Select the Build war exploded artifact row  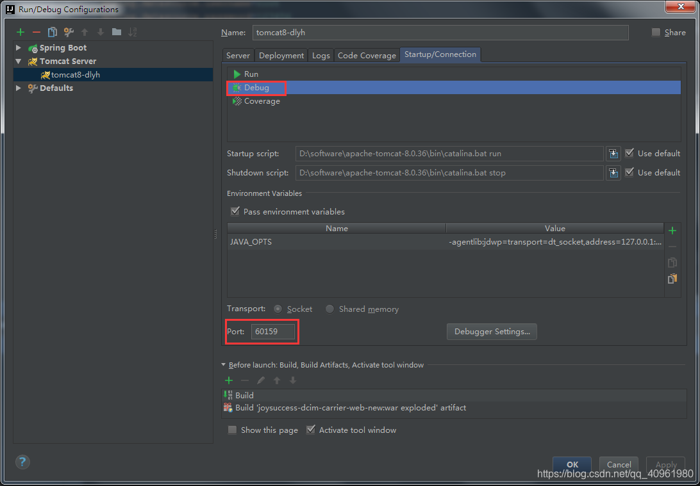tap(454, 407)
